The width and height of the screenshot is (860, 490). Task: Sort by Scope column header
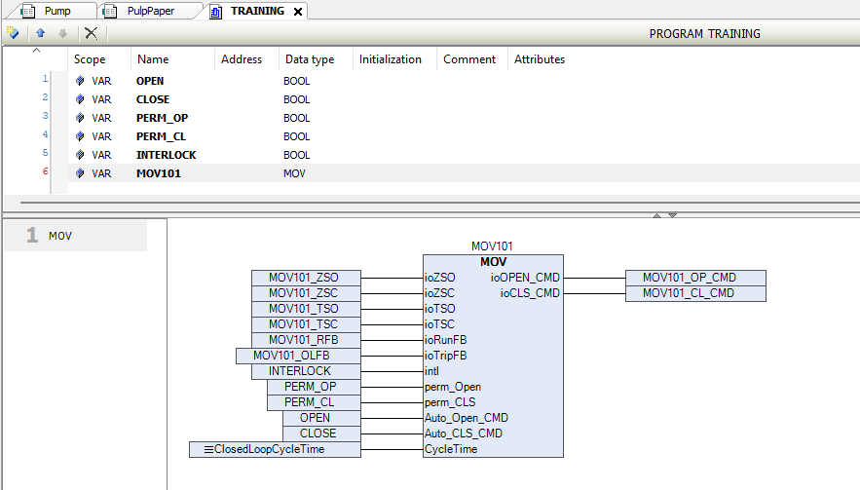coord(90,59)
